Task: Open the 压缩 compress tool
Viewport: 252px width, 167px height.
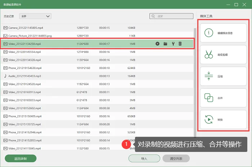Action: (223, 76)
